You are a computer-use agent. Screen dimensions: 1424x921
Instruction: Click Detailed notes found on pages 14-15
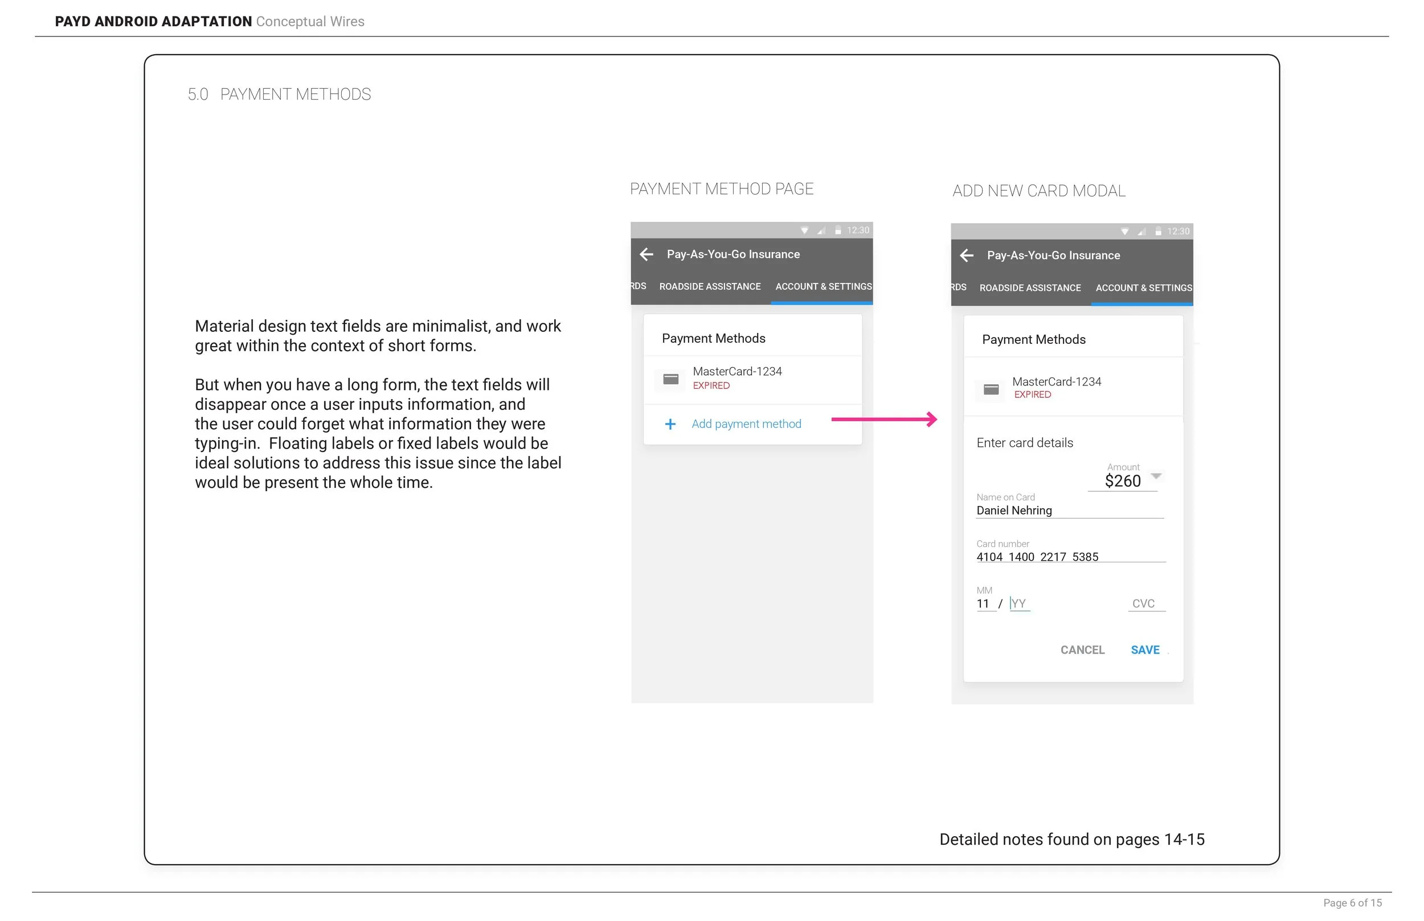click(x=1071, y=840)
